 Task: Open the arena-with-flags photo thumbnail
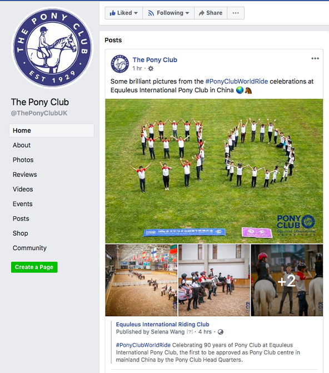pos(141,280)
